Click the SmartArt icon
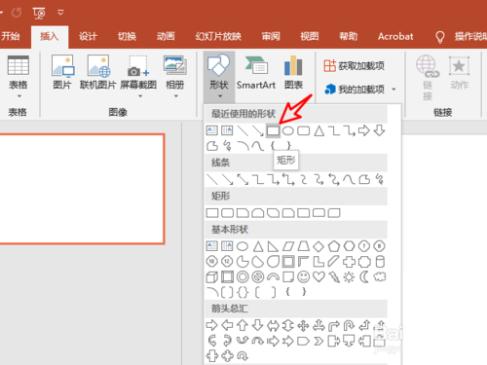487x365 pixels. [x=256, y=66]
